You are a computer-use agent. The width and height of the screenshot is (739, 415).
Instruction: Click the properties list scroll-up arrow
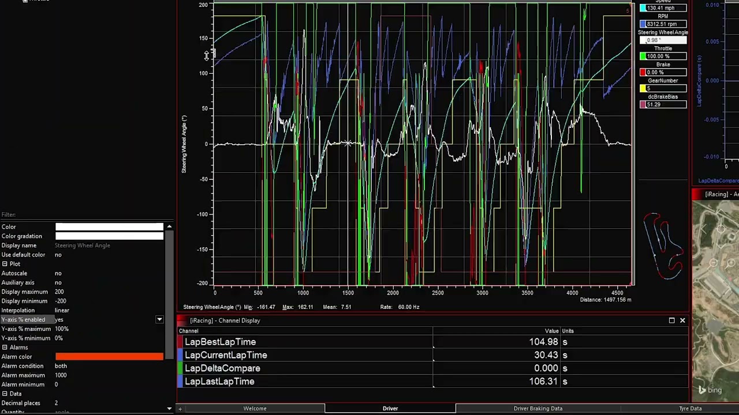click(x=169, y=227)
